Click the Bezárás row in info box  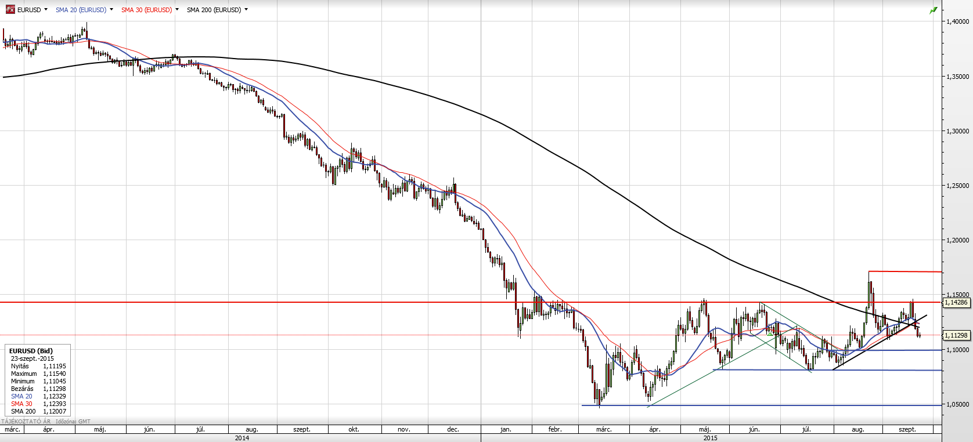(38, 389)
